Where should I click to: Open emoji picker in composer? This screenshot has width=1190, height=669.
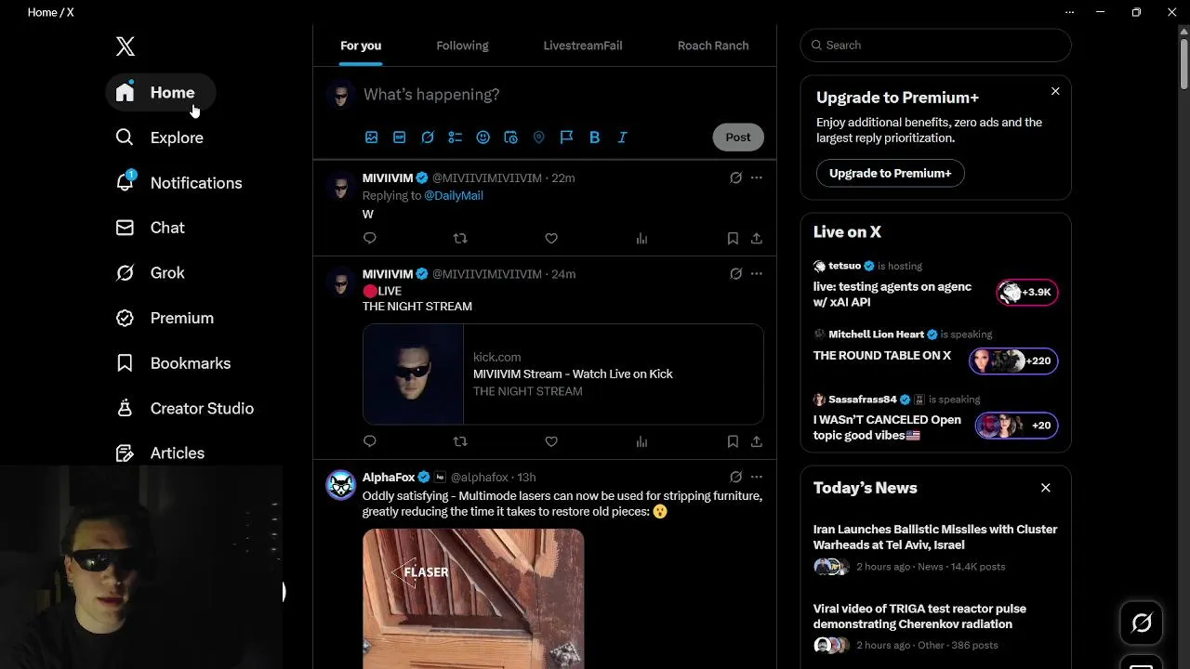point(483,138)
